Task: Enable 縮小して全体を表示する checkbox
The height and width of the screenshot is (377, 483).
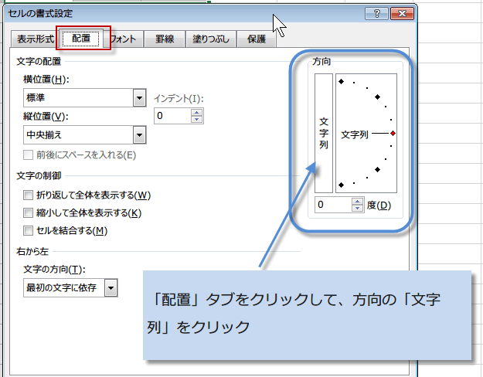Action: pos(28,212)
